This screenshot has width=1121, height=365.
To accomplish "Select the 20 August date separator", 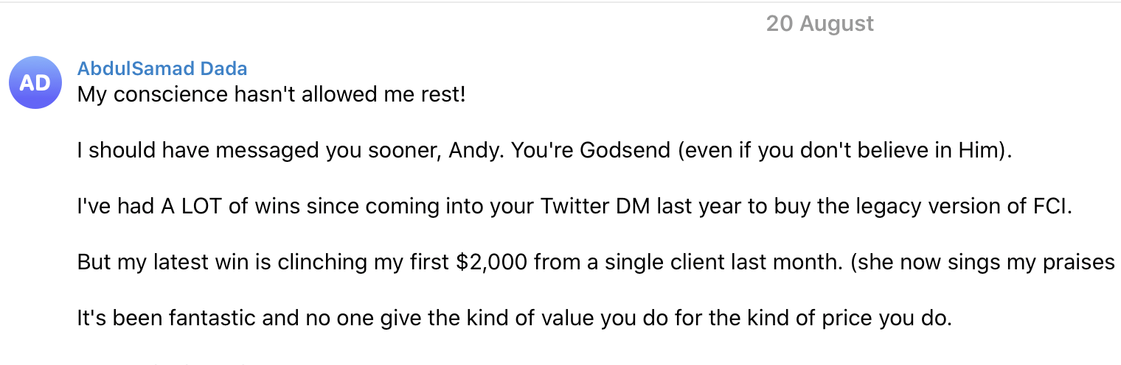I will [x=819, y=24].
